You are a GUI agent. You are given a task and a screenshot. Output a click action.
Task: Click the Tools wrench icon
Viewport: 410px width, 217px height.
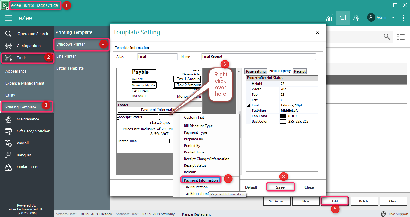point(8,58)
